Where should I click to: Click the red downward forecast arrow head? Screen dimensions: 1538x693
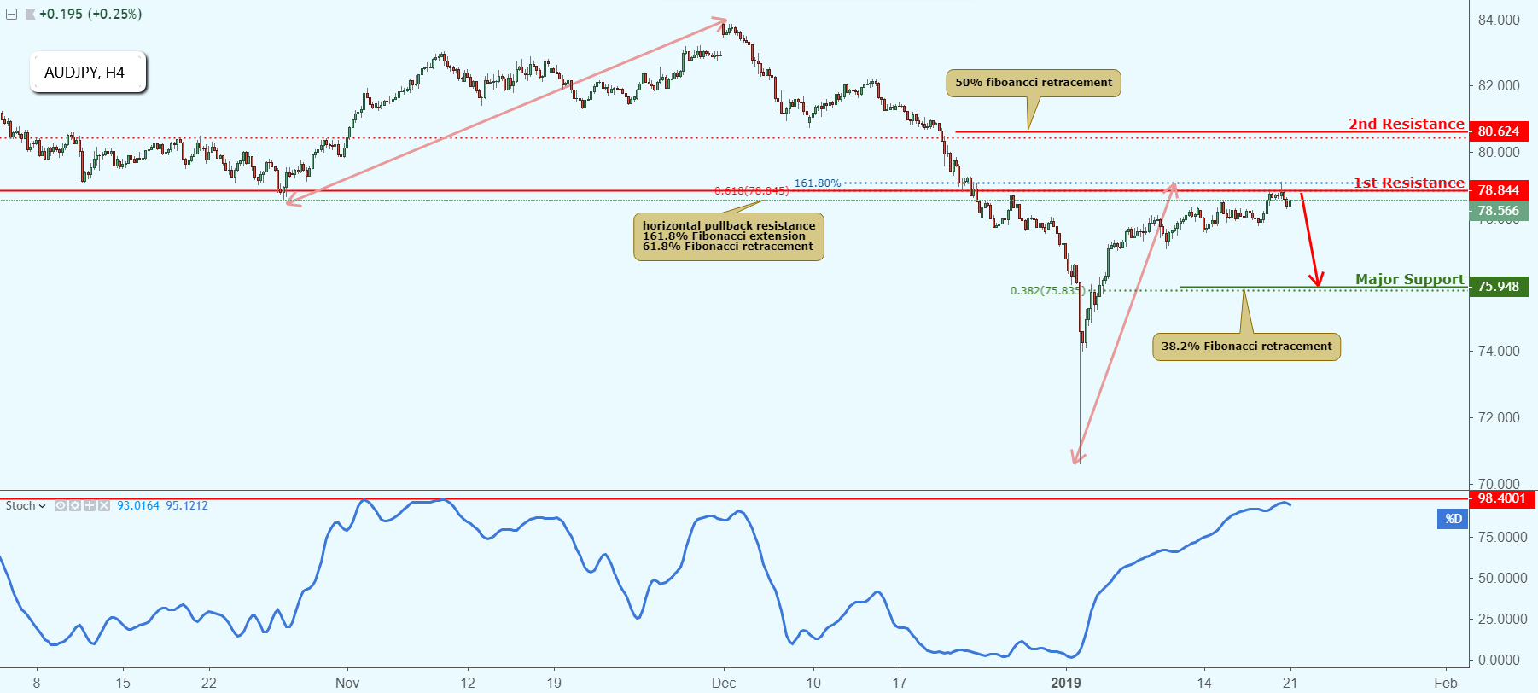pos(1318,280)
